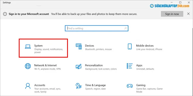193x96 pixels.
Task: Open the Time & Language label
Action: 95,85
